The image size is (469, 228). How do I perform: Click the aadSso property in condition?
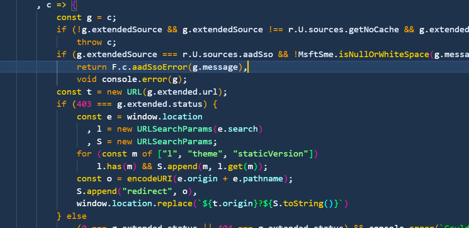click(260, 54)
